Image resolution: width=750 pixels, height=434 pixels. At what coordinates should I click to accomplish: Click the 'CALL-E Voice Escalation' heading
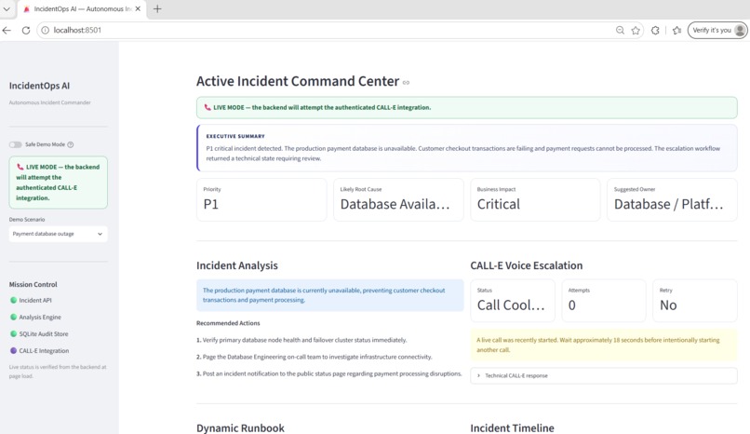click(527, 265)
